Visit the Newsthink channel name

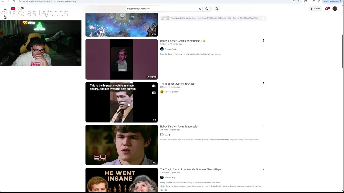click(169, 177)
